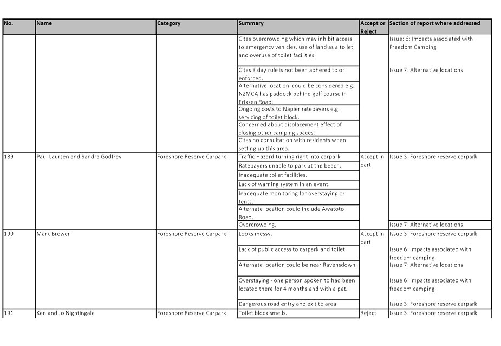Select 'Inadequate toilet facilities' cell
This screenshot has height=346, width=501.
(298, 175)
